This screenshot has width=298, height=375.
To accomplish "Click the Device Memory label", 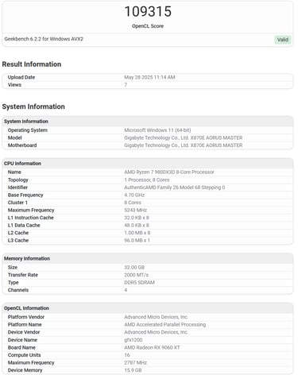I will coord(25,370).
